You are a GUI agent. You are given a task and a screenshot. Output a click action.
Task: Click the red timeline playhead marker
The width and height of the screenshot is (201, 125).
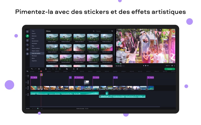[41, 71]
